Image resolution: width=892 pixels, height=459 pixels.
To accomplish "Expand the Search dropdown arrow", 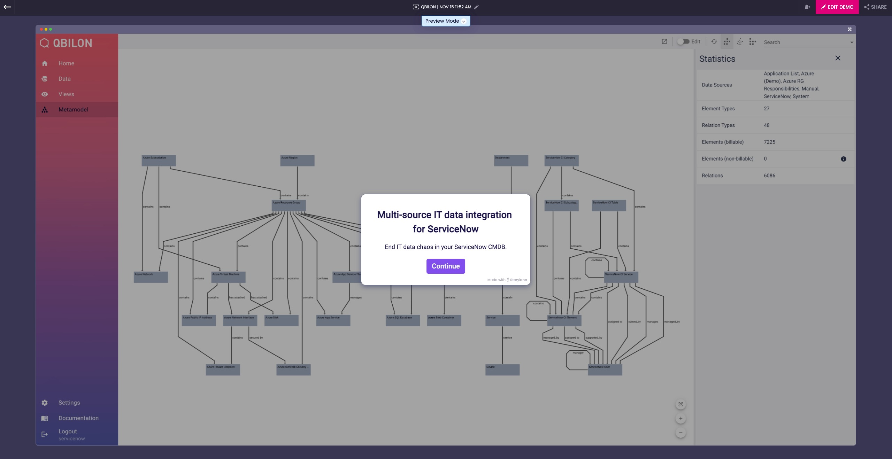I will click(852, 42).
